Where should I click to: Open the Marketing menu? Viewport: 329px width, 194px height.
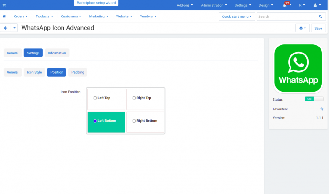(99, 16)
